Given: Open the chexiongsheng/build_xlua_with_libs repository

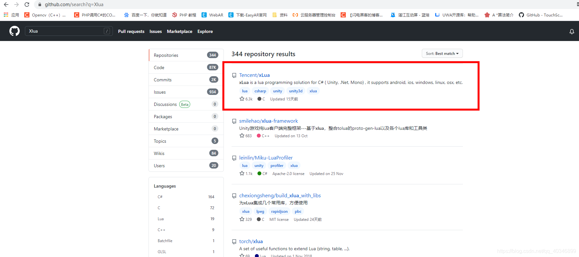Looking at the screenshot, I should point(280,196).
